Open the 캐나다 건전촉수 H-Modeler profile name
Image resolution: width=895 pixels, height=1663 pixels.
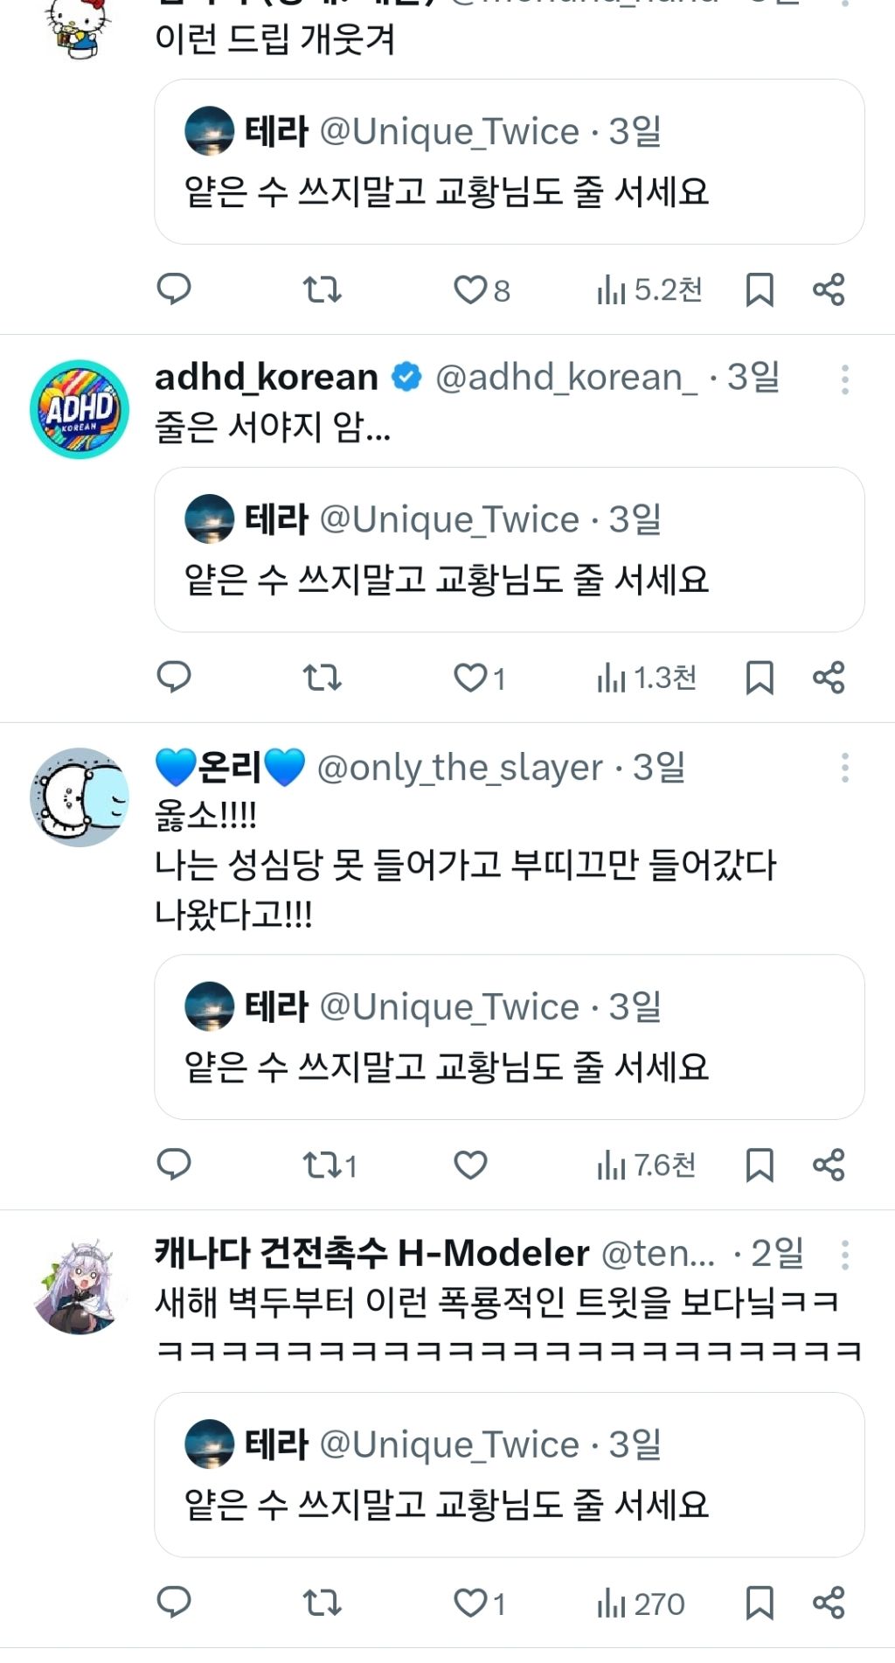click(x=371, y=1253)
